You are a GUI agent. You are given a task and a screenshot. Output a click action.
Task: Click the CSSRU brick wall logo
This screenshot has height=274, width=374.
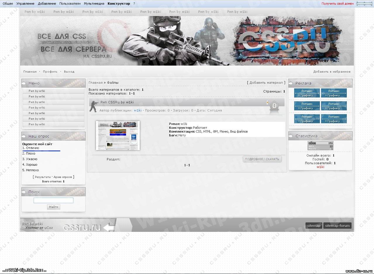click(287, 41)
